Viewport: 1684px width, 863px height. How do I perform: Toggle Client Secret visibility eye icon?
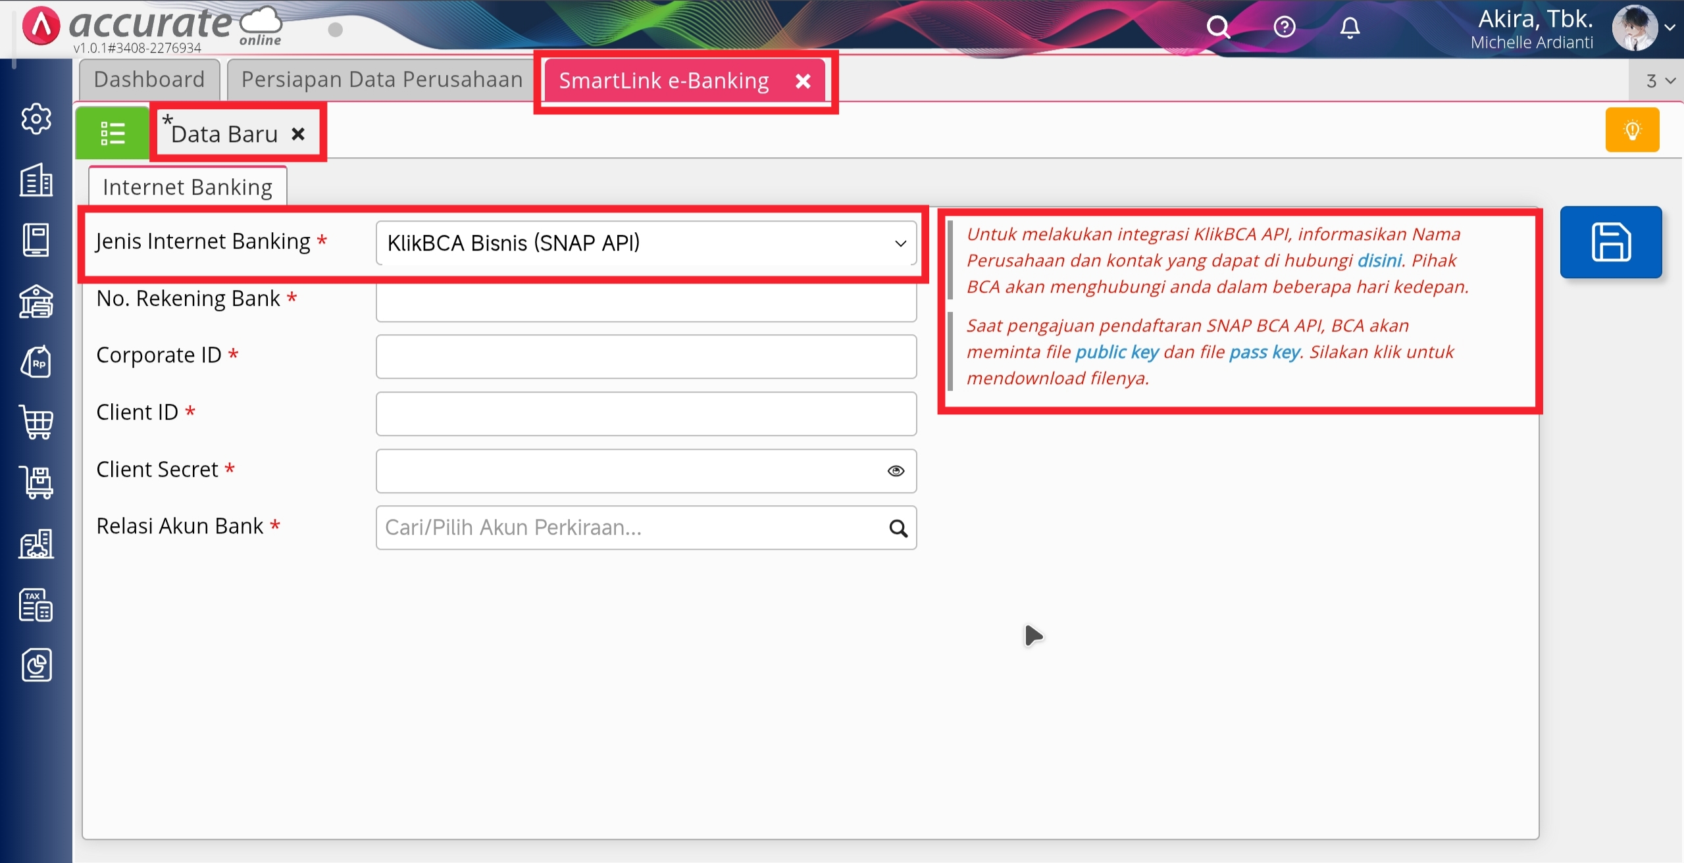895,471
